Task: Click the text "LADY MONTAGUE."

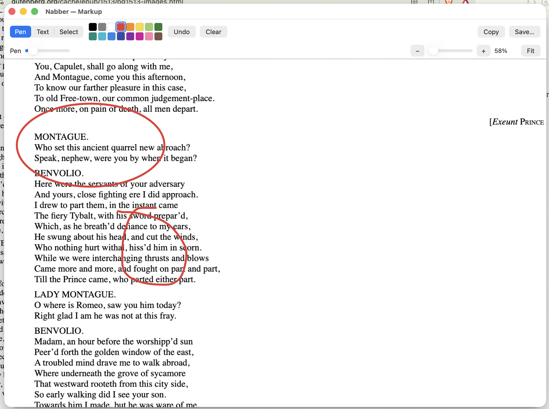Action: 75,294
